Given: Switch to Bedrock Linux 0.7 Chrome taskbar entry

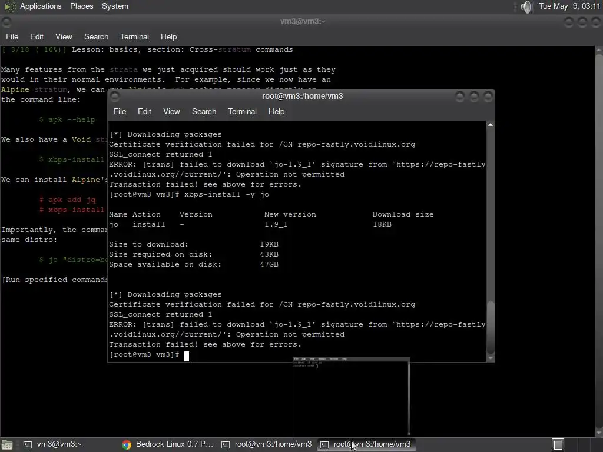Looking at the screenshot, I should click(x=168, y=444).
